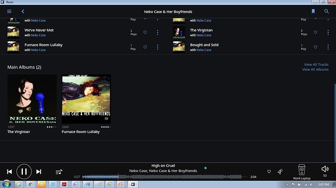The width and height of the screenshot is (336, 188).
Task: Go back with the left arrow
Action: coord(23,11)
